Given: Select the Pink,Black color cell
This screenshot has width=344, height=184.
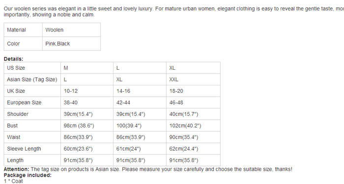Looking at the screenshot, I should tap(71, 44).
